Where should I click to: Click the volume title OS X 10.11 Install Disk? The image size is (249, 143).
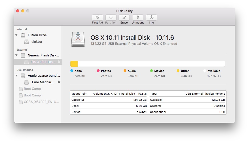coord(132,38)
